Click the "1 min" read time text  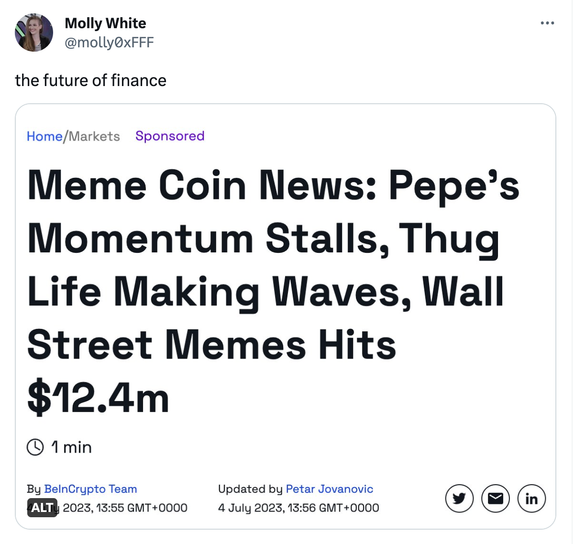pos(71,447)
